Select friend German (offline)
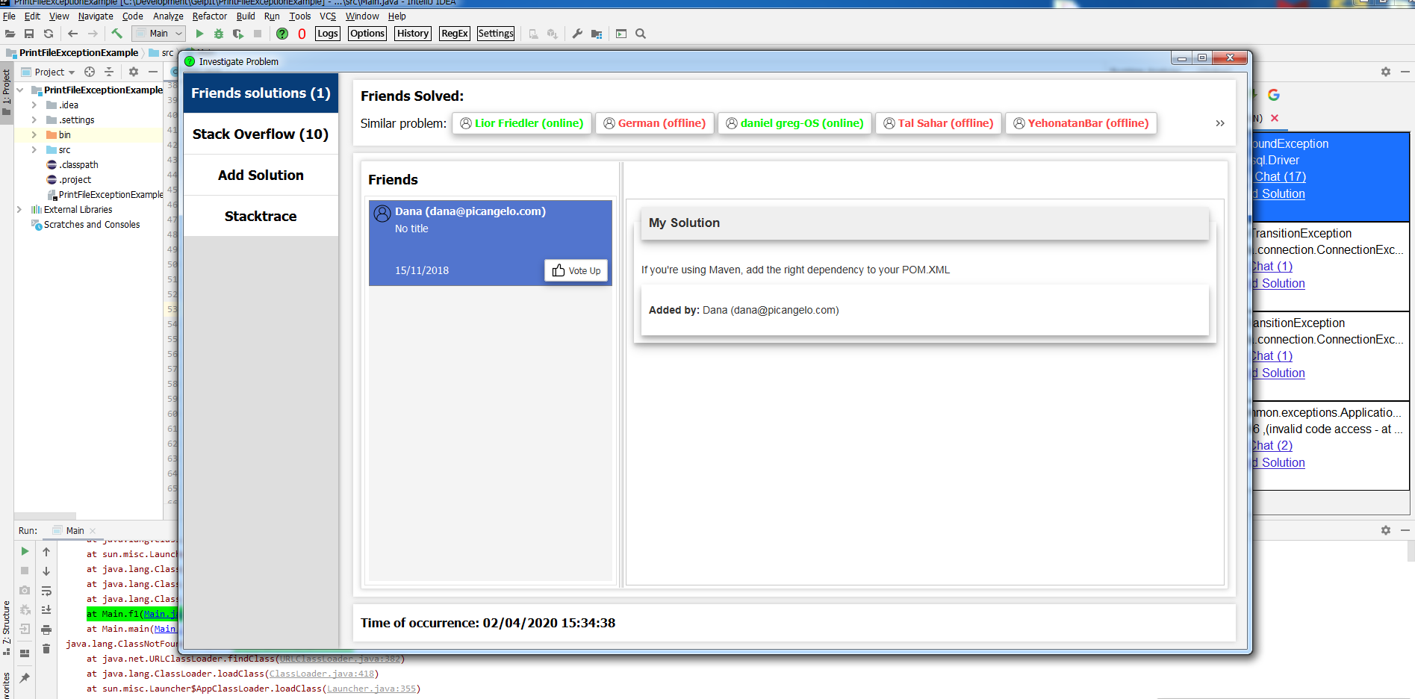 tap(655, 123)
